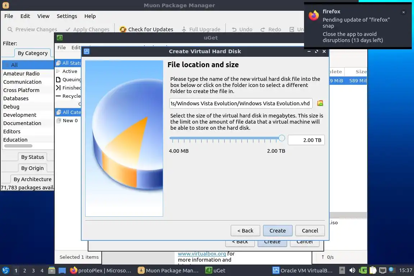The image size is (414, 276).
Task: Switch to the uGet taskbar entry
Action: pyautogui.click(x=216, y=271)
